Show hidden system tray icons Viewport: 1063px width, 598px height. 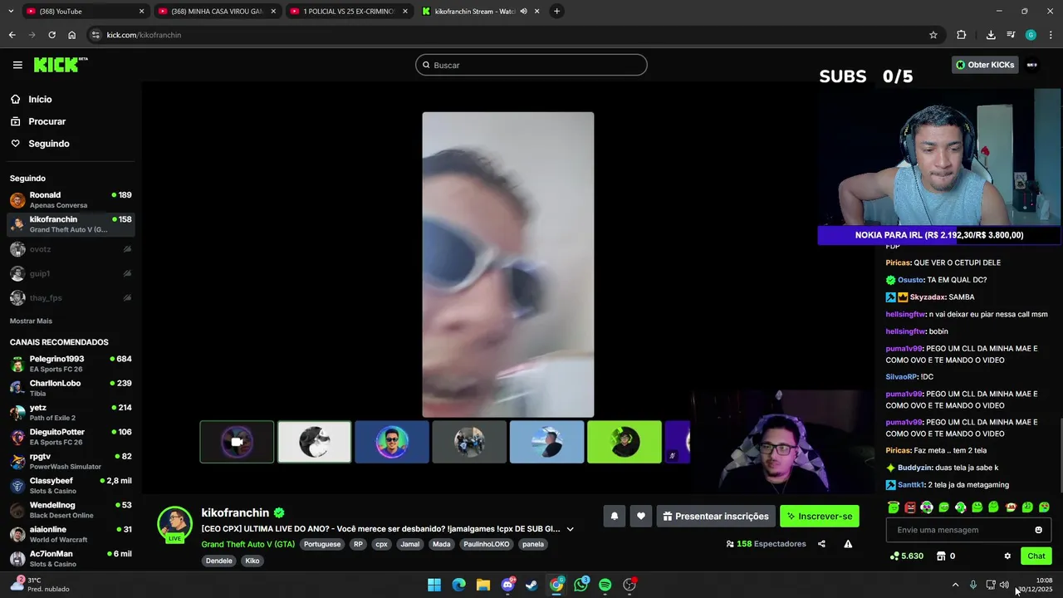pyautogui.click(x=955, y=585)
